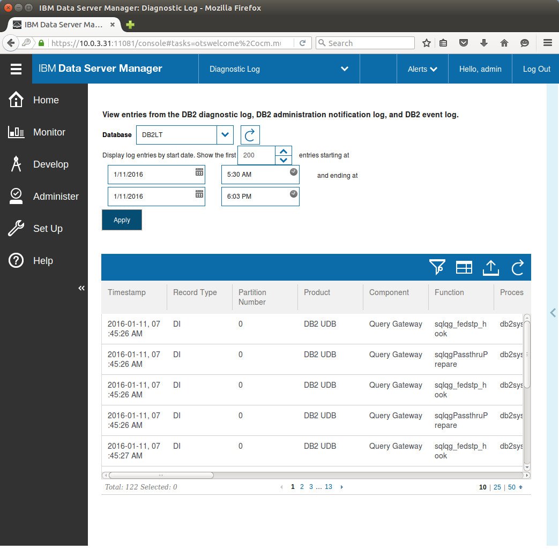Open the Alerts dropdown
Screen dimensions: 559x550
pyautogui.click(x=422, y=69)
